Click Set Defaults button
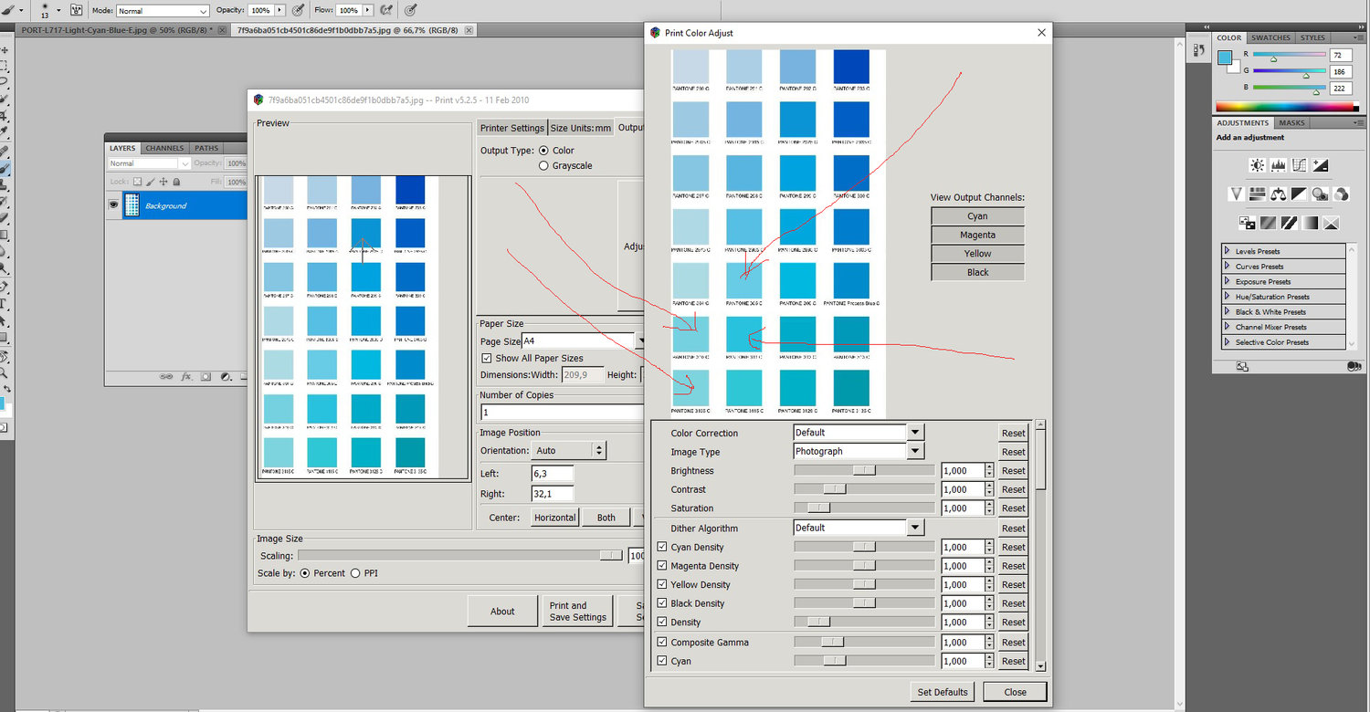Image resolution: width=1370 pixels, height=712 pixels. coord(943,692)
